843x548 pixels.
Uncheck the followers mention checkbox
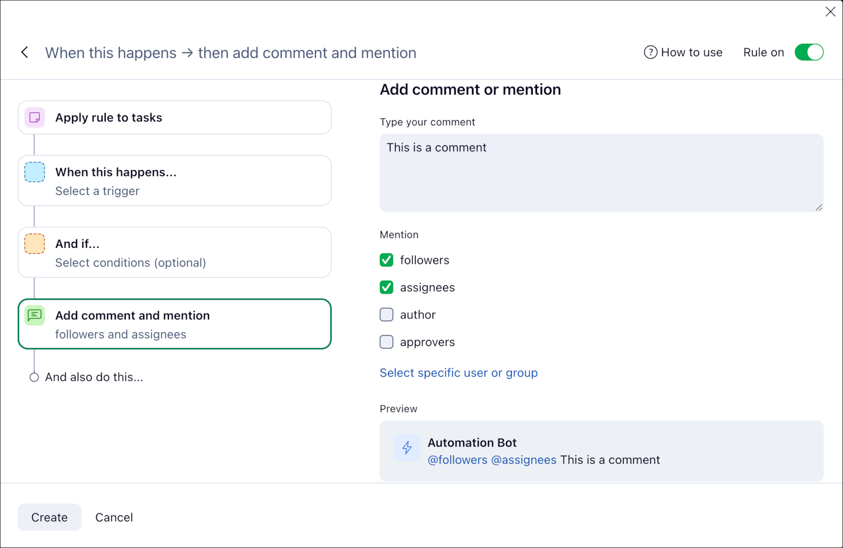[x=386, y=260]
